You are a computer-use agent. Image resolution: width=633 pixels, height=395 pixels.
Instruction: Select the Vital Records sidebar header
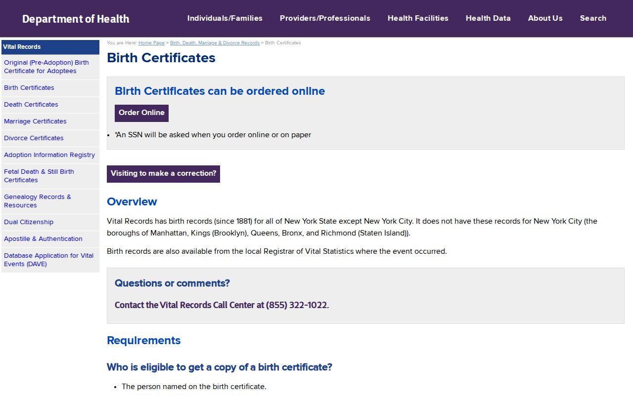50,47
